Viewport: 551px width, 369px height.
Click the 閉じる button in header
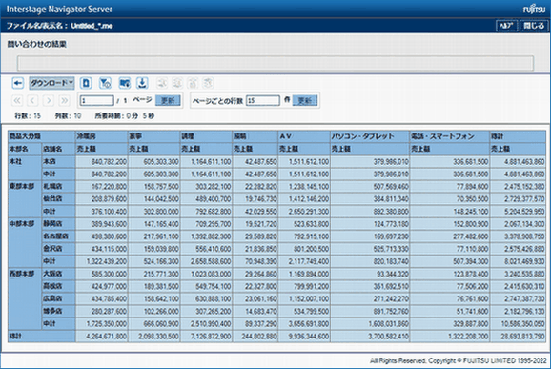tap(534, 26)
